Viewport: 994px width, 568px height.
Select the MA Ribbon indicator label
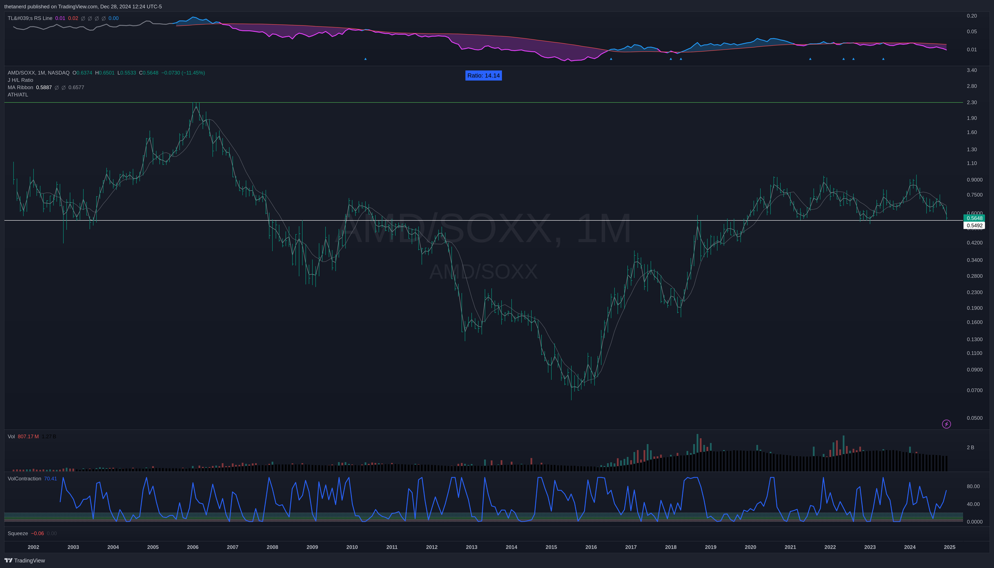tap(20, 87)
